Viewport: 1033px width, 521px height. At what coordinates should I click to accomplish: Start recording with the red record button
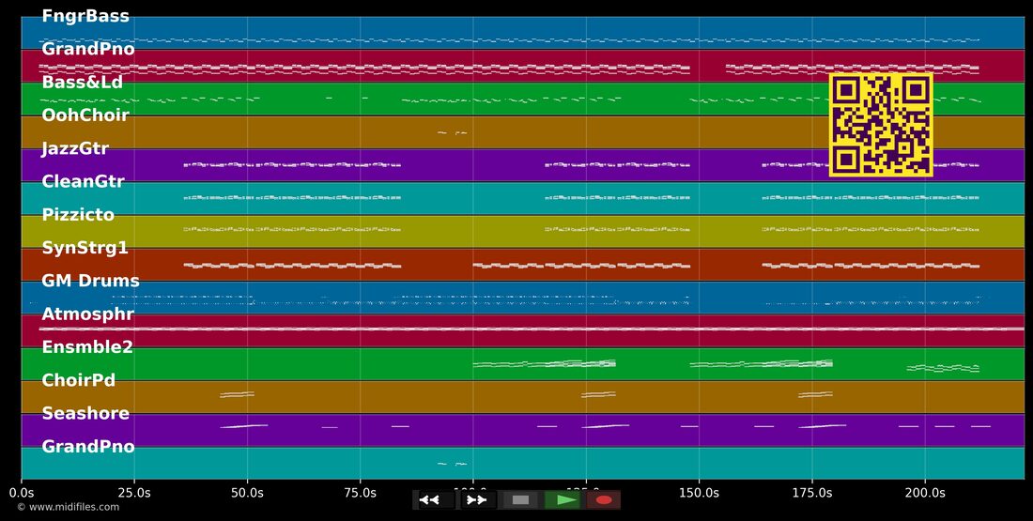click(x=604, y=500)
